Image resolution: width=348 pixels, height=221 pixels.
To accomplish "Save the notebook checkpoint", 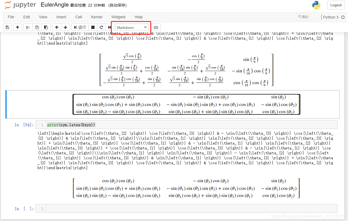I will (7, 27).
